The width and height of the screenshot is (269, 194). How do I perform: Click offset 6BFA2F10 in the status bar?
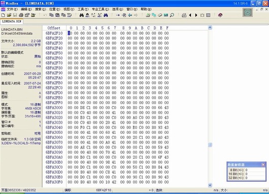(x=104, y=190)
